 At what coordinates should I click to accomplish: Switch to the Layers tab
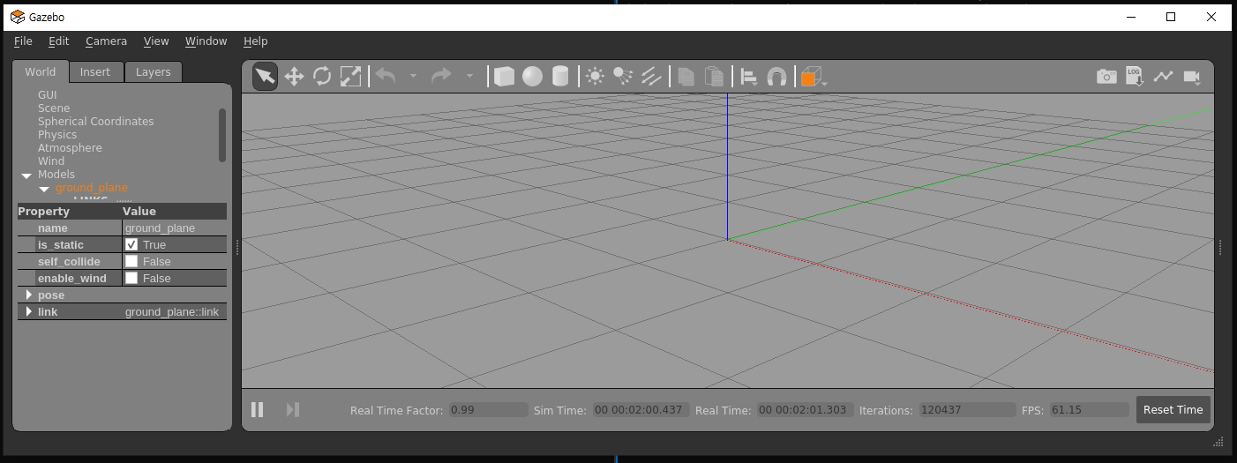153,72
